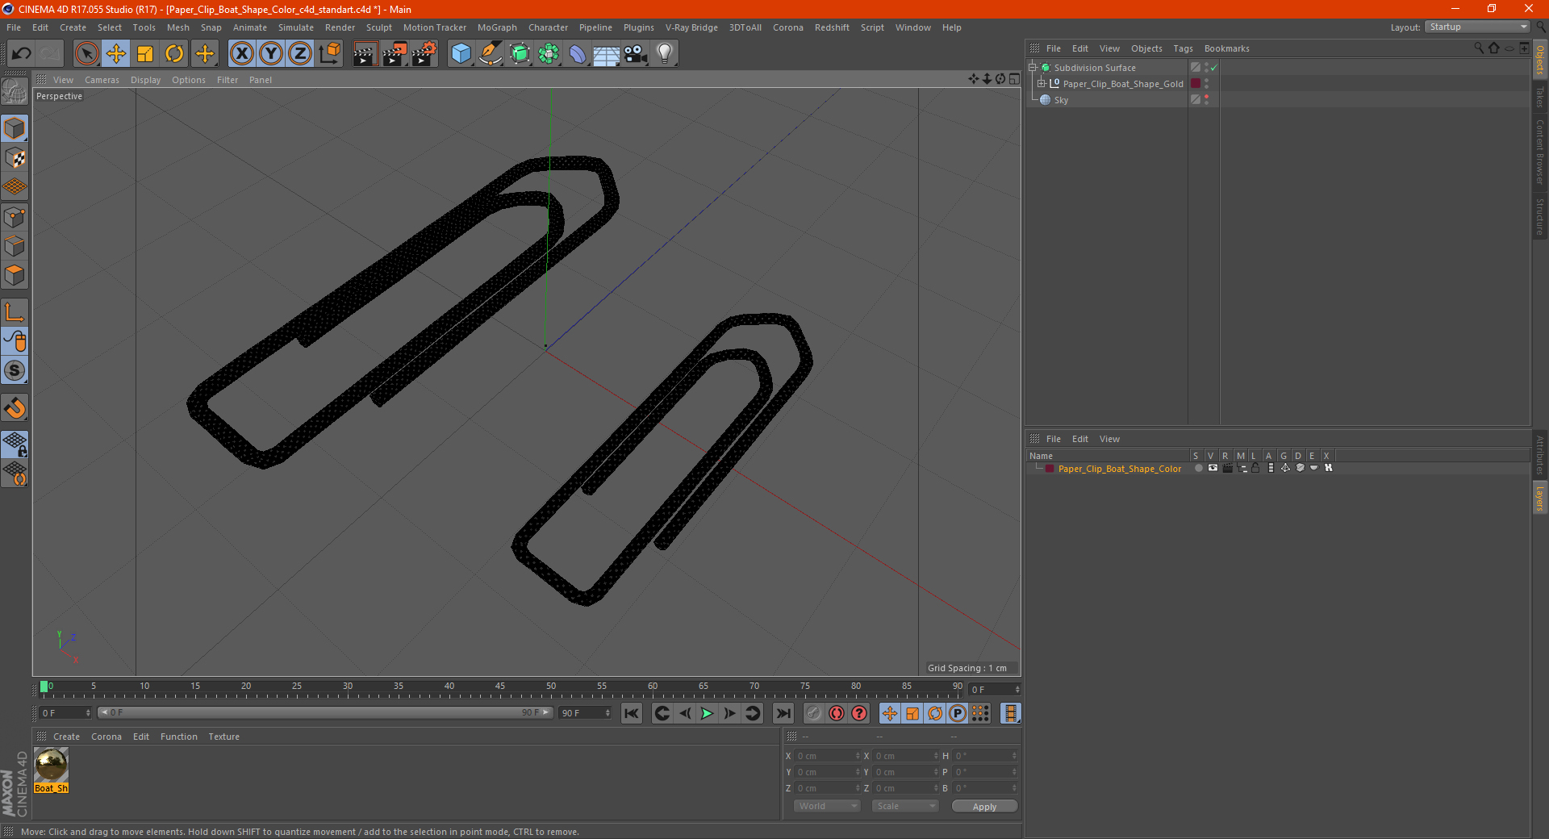Open the V-Ray Bridge menu
Screen dimensions: 1549x839
[691, 27]
